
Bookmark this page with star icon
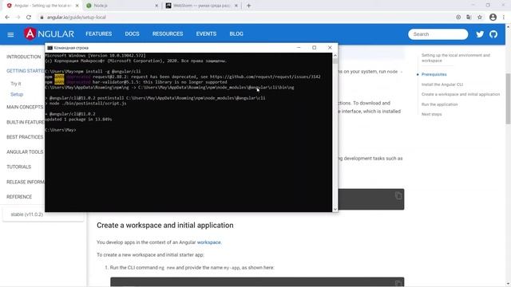pyautogui.click(x=480, y=18)
